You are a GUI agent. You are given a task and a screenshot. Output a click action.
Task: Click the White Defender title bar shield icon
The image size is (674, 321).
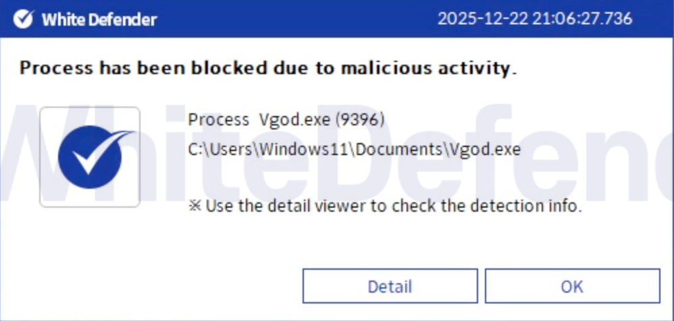click(x=23, y=20)
